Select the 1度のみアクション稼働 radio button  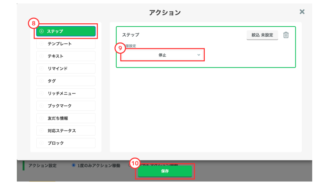(x=74, y=165)
